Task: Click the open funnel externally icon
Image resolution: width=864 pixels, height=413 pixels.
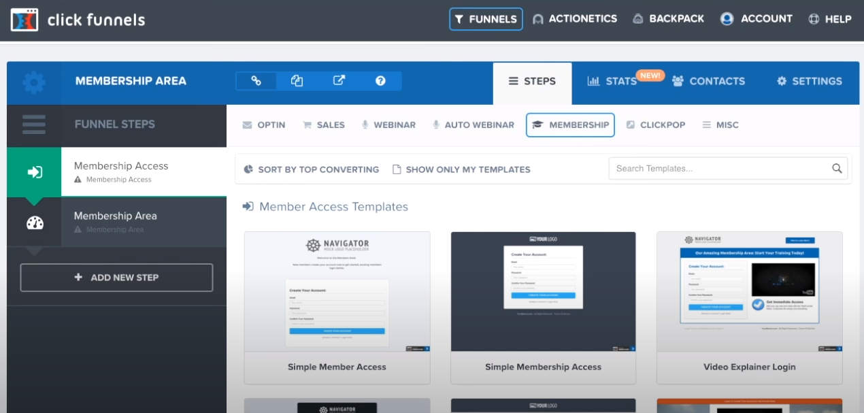Action: (339, 81)
